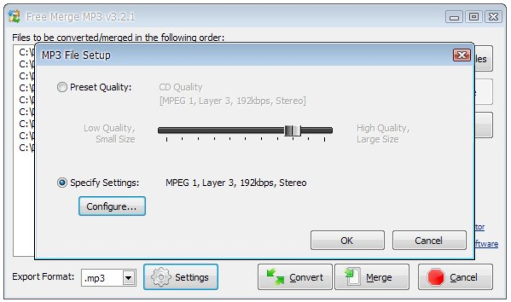Click the High Quality end of slider track
Screen dimensions: 511x302
[327, 130]
